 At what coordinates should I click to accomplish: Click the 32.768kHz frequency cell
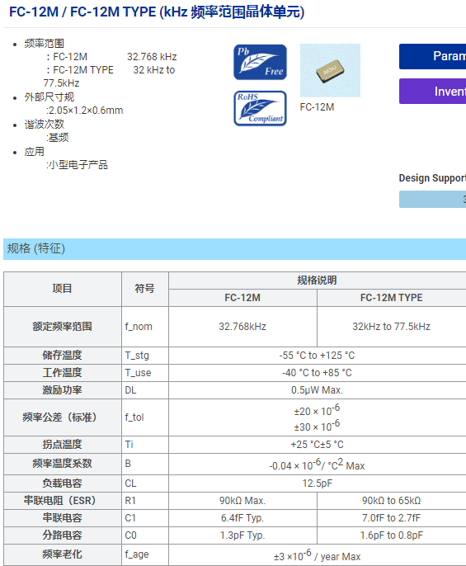coord(242,327)
